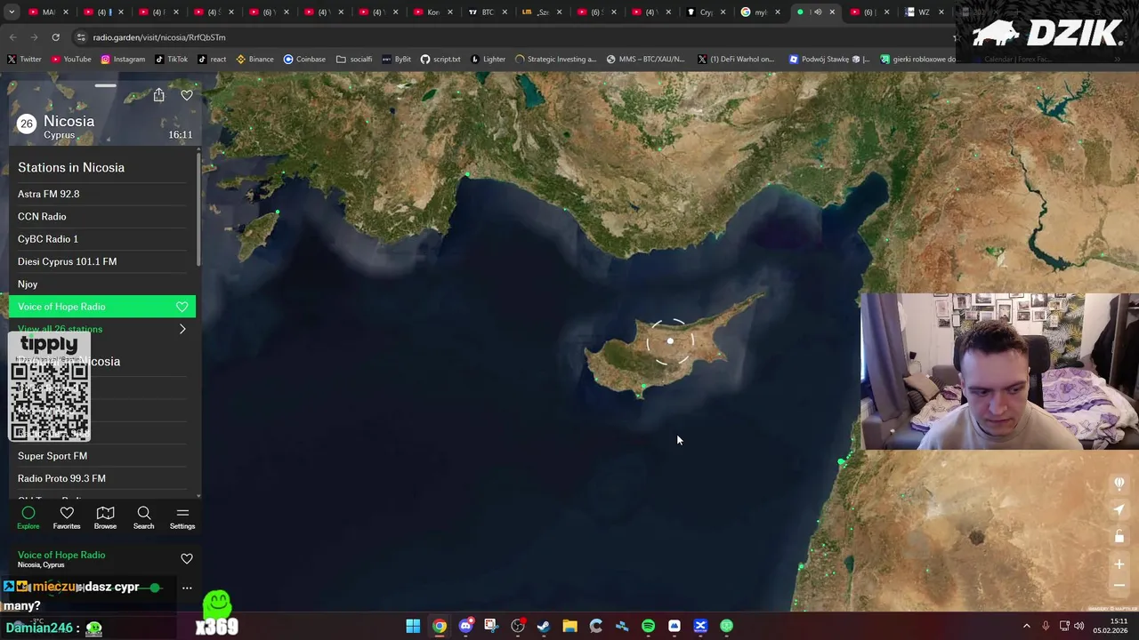Image resolution: width=1139 pixels, height=640 pixels.
Task: Expand View all 26 stations
Action: point(102,329)
